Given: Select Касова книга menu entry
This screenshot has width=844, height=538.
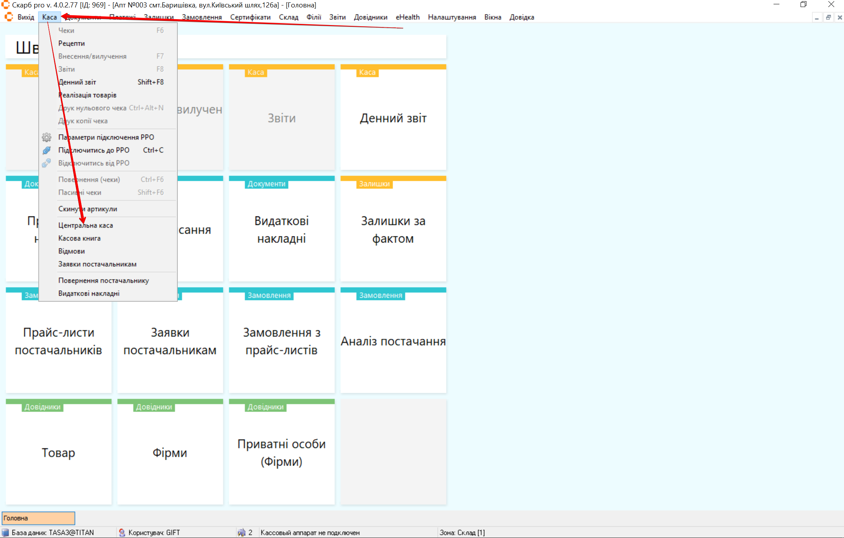Looking at the screenshot, I should pos(79,238).
